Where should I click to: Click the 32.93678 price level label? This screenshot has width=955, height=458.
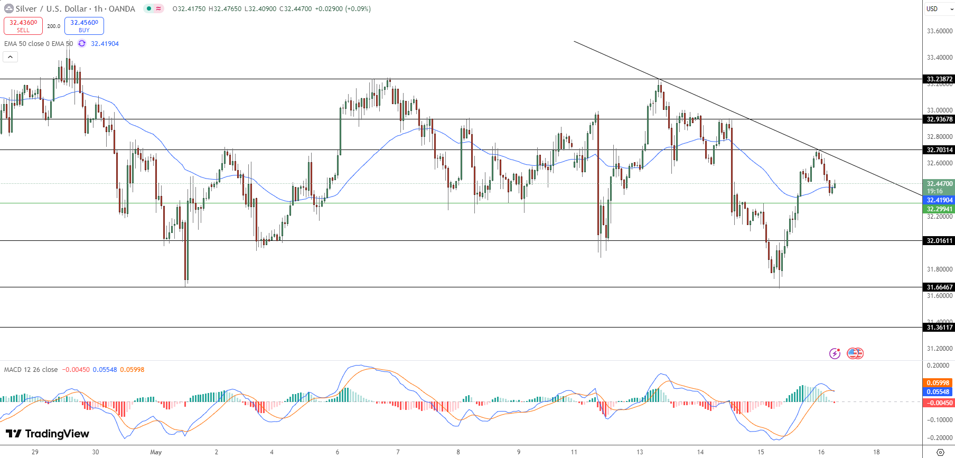pyautogui.click(x=939, y=119)
